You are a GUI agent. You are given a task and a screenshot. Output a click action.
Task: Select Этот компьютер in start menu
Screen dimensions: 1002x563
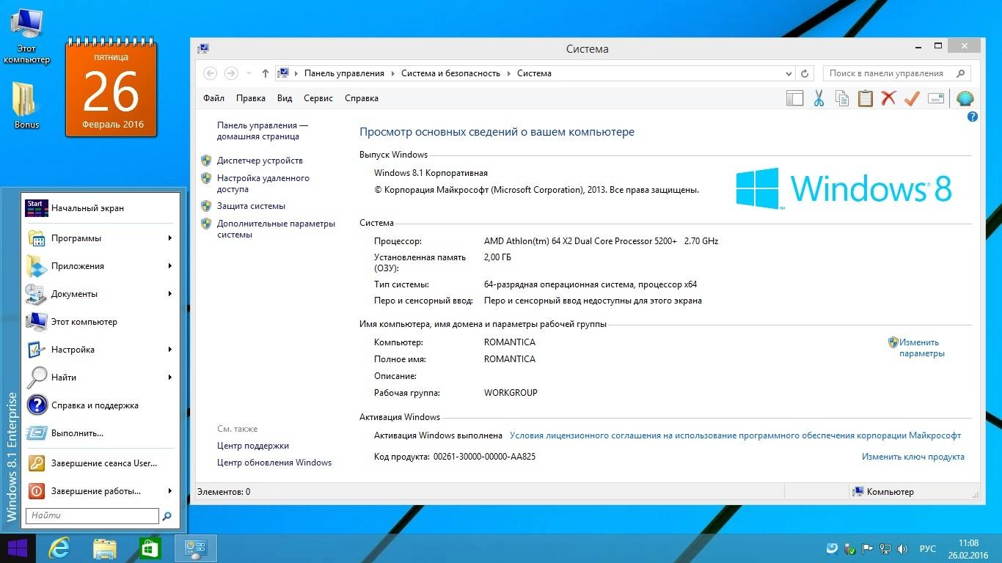[x=101, y=322]
